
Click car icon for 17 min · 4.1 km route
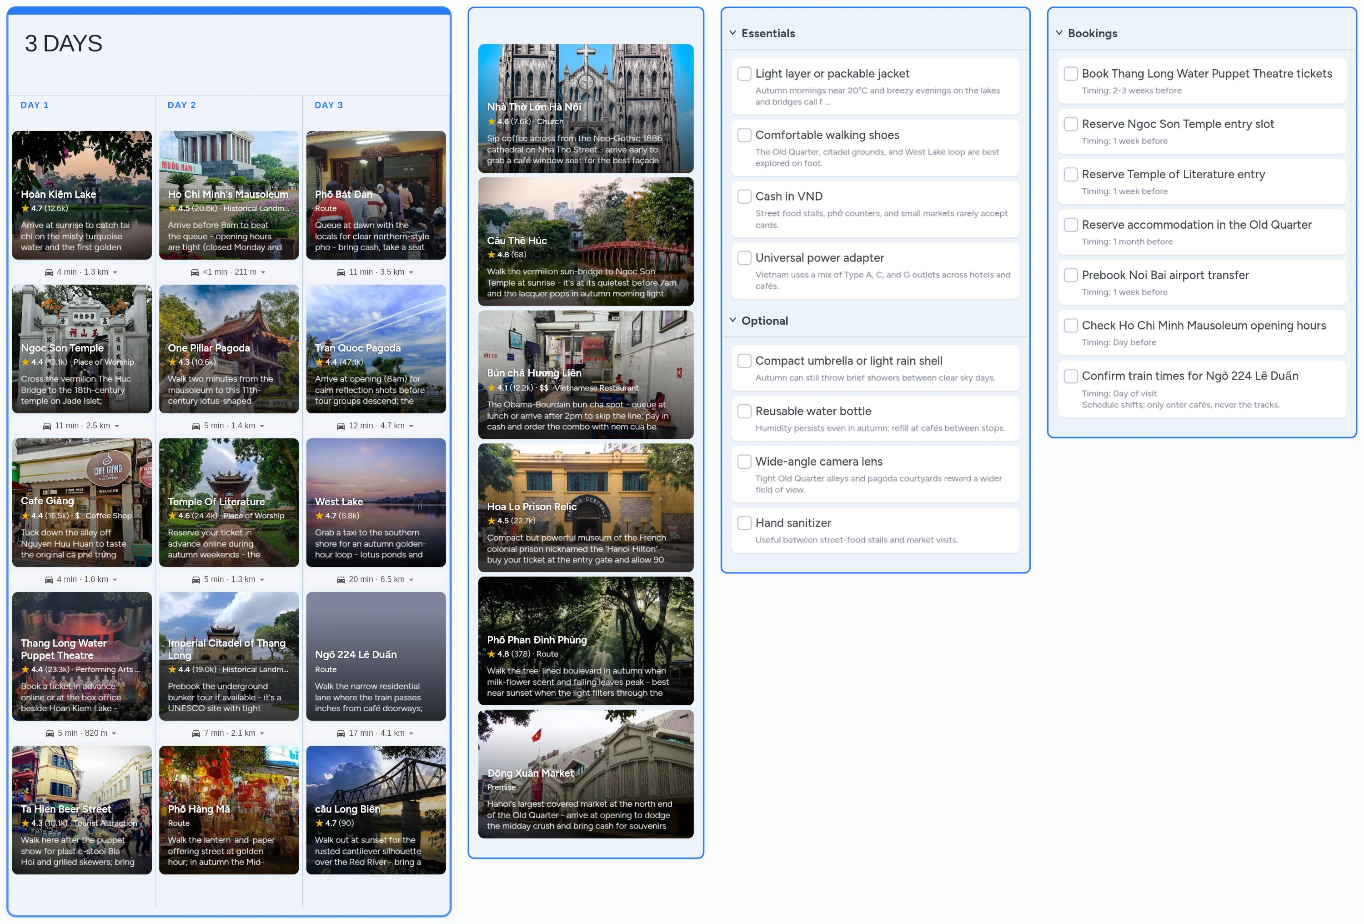coord(341,734)
